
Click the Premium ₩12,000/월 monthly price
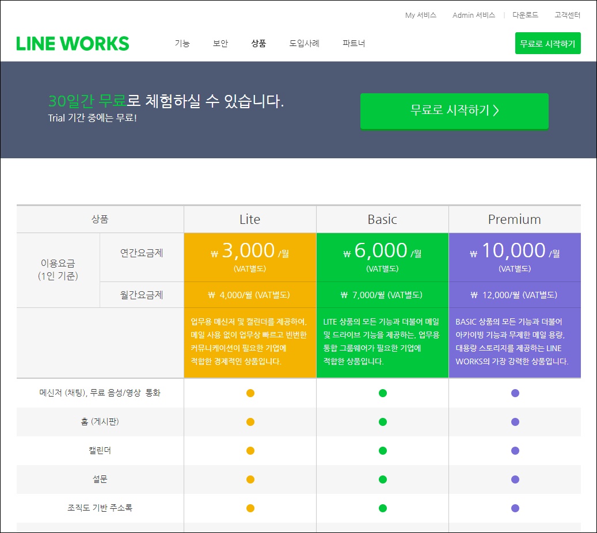(x=514, y=295)
